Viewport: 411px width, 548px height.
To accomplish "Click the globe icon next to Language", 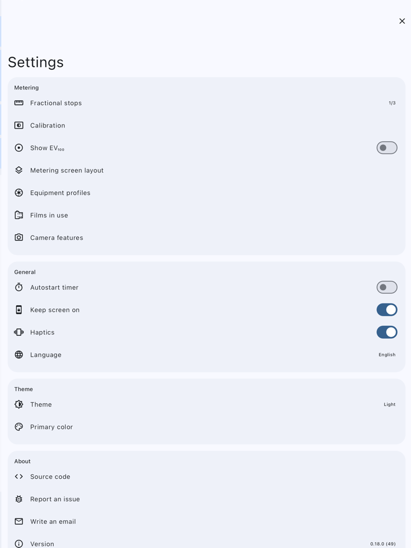I will [19, 355].
